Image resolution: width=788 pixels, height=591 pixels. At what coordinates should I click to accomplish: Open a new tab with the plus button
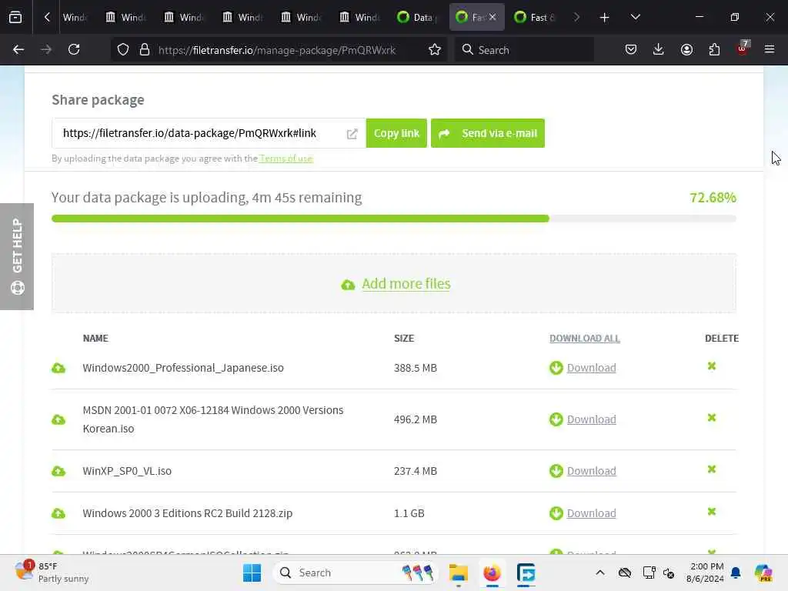tap(605, 18)
